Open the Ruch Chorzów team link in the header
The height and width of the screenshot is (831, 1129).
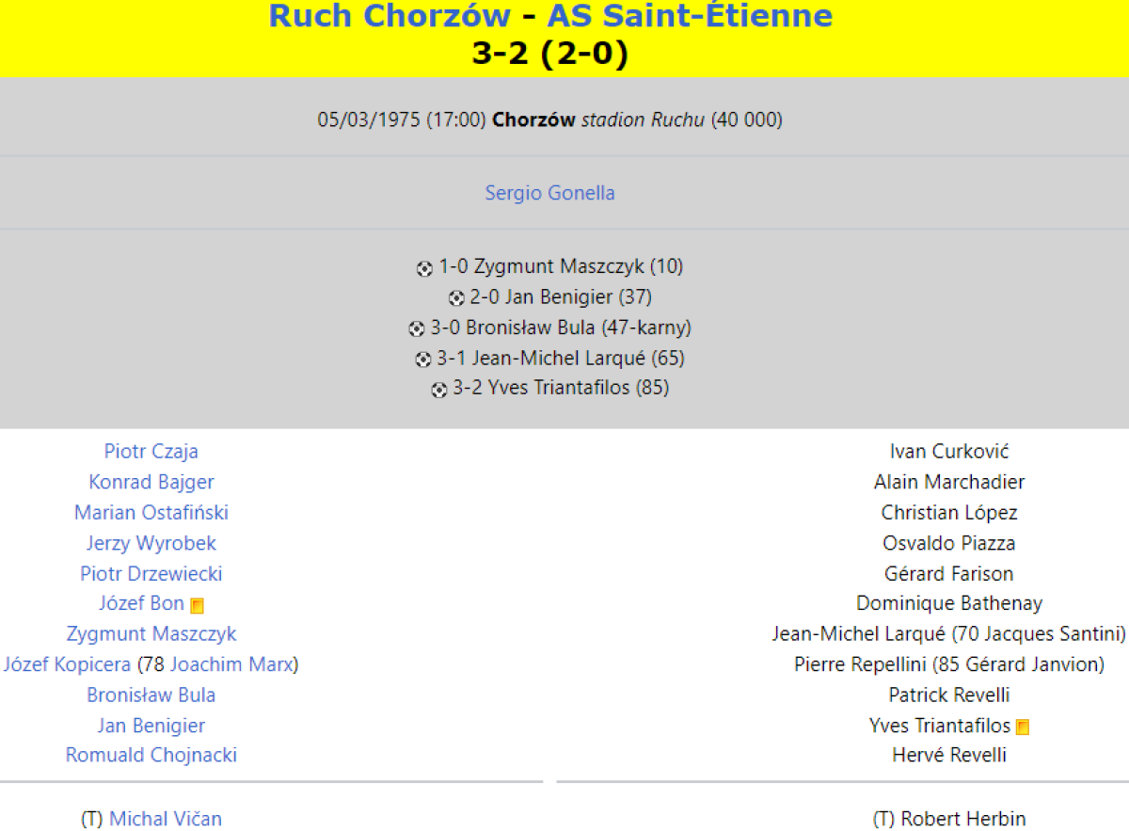pyautogui.click(x=390, y=16)
